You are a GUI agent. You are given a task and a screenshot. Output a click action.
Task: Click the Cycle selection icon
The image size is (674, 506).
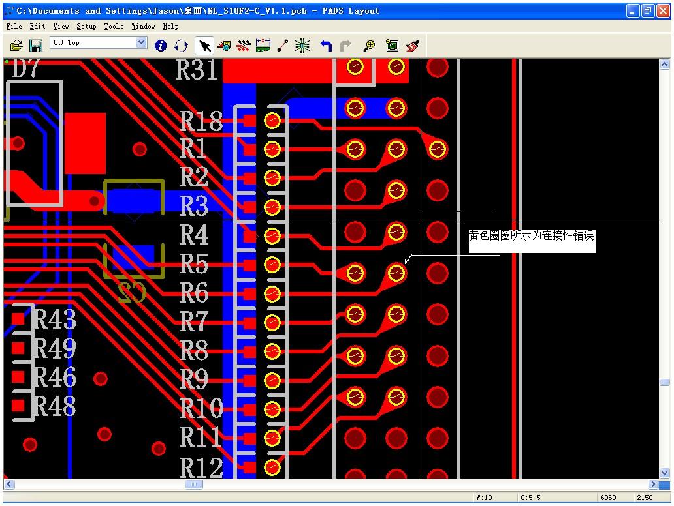(181, 45)
